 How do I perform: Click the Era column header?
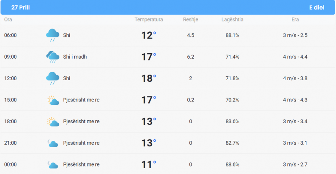[x=295, y=19]
